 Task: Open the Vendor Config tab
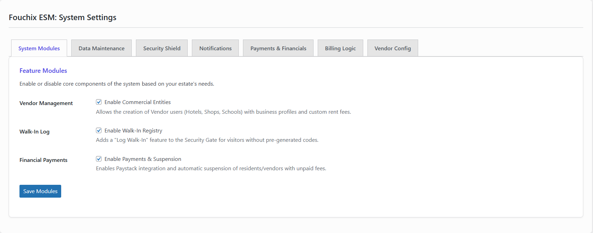tap(392, 48)
